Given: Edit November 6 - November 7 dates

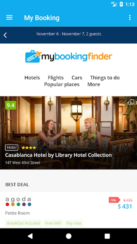Looking at the screenshot, I should [69, 34].
